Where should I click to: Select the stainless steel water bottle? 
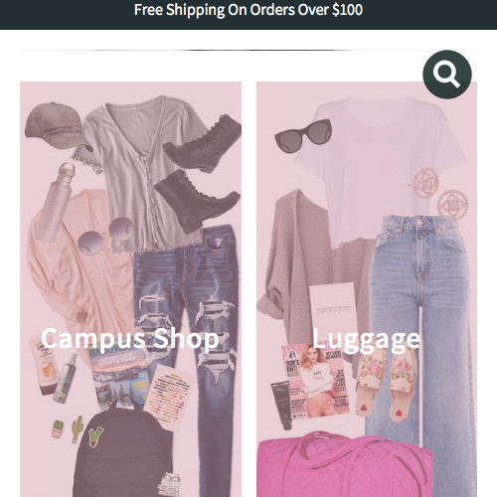tap(56, 202)
